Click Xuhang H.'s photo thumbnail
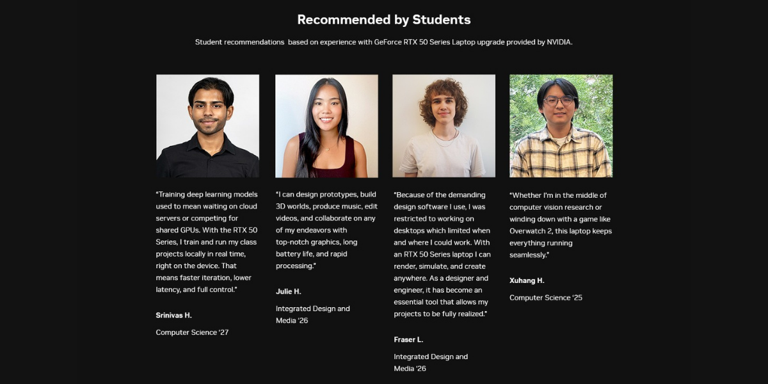 click(561, 126)
